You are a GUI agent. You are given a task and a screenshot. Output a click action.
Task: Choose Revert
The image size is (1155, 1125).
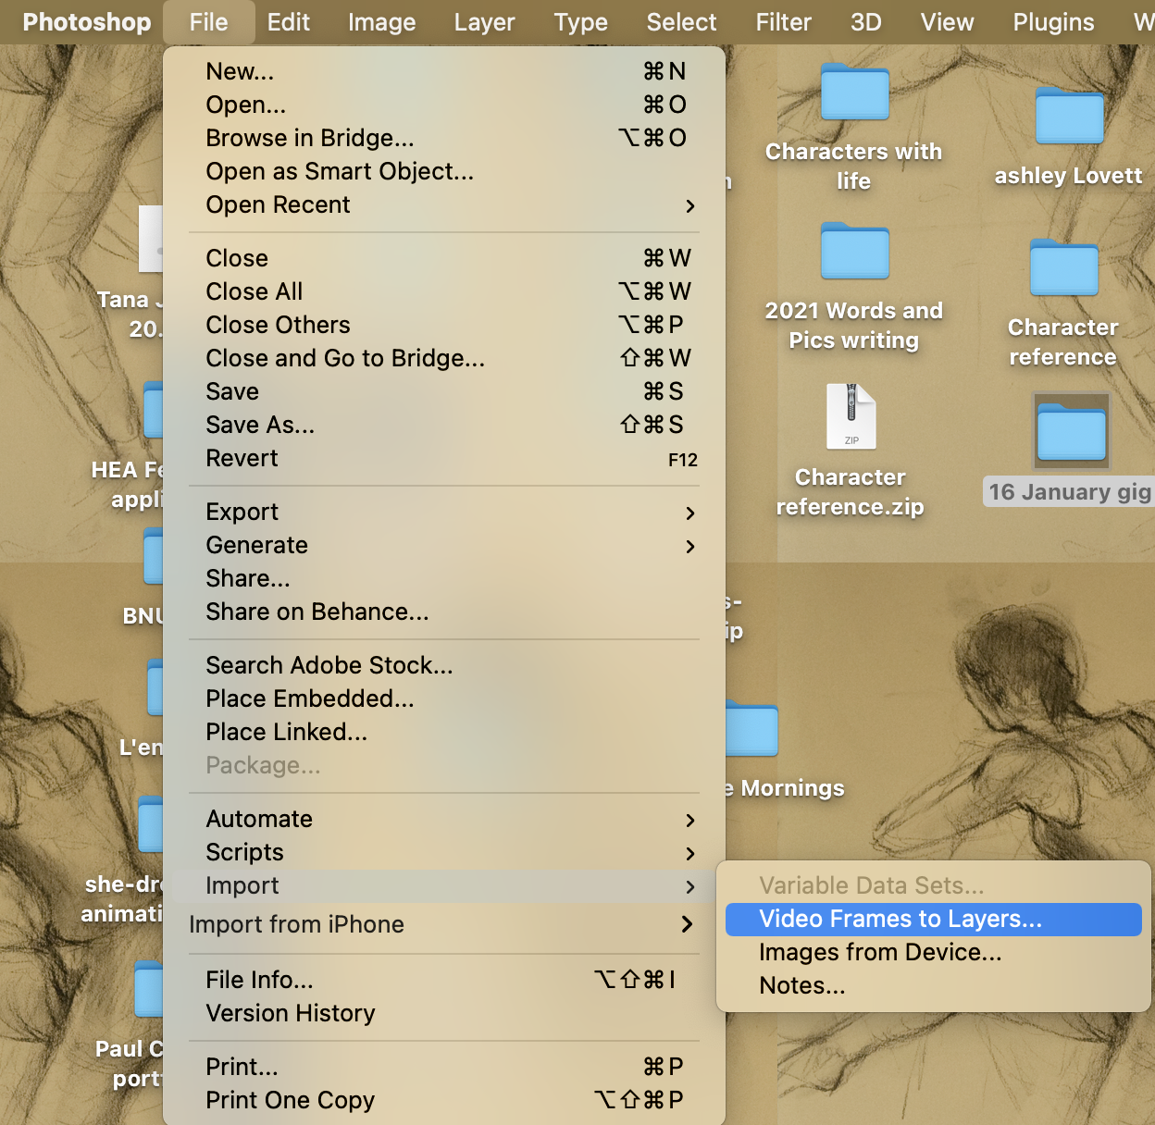444,458
